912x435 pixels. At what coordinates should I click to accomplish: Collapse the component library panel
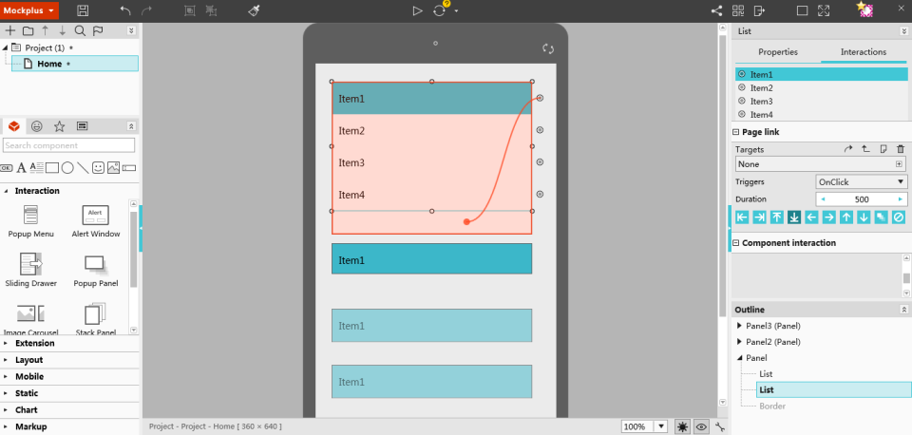click(x=131, y=126)
